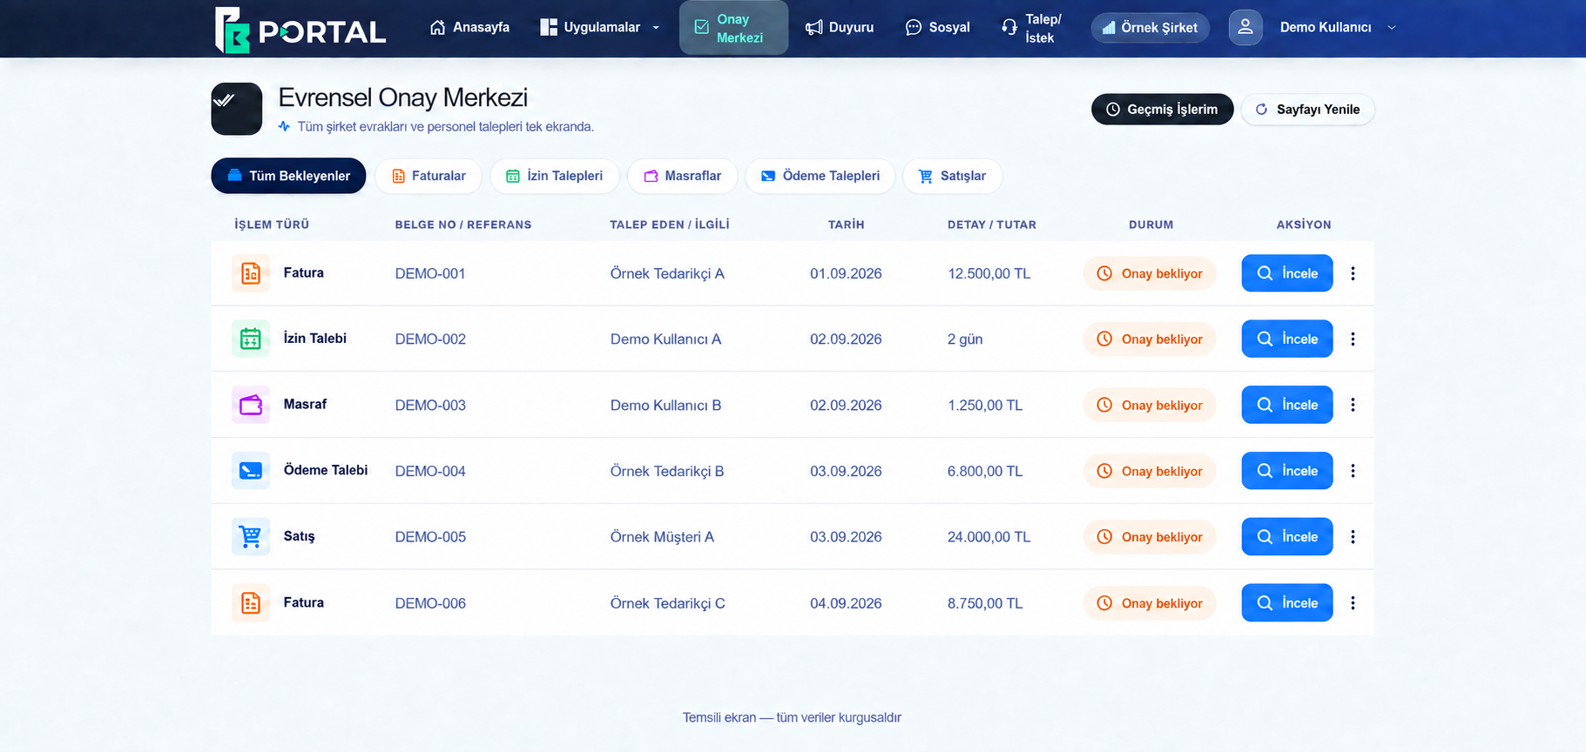Image resolution: width=1586 pixels, height=752 pixels.
Task: Open Geçmiş İşlerim
Action: pos(1163,109)
